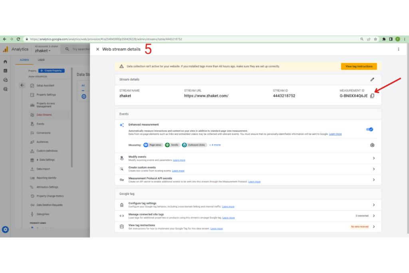Click the Create Property button
Image resolution: width=409 pixels, height=273 pixels.
point(52,71)
